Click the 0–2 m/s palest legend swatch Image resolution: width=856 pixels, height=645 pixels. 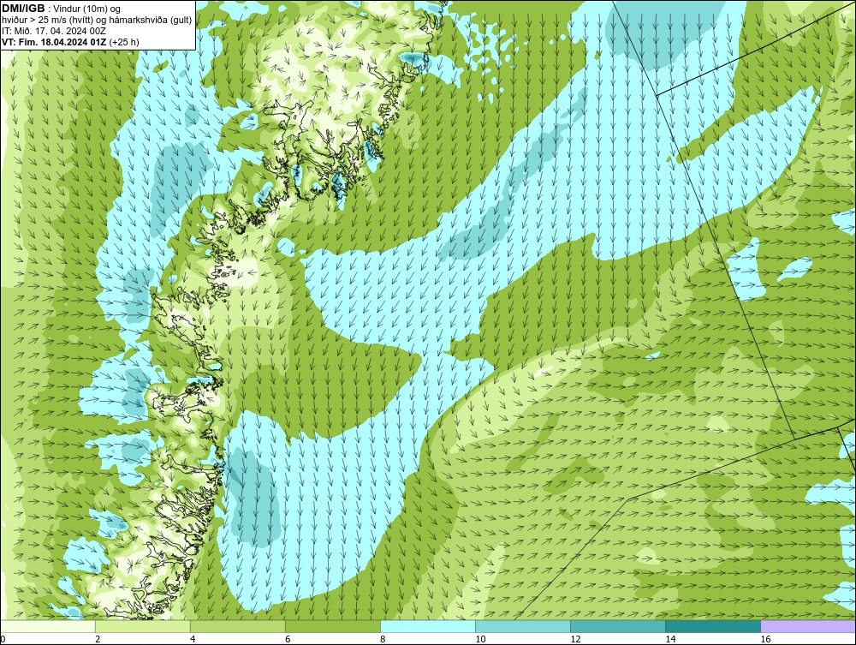(48, 626)
